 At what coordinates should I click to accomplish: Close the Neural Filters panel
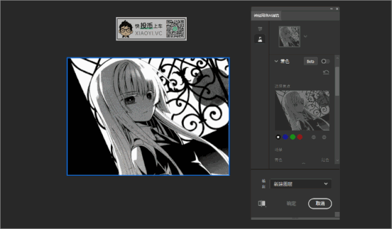pos(337,9)
